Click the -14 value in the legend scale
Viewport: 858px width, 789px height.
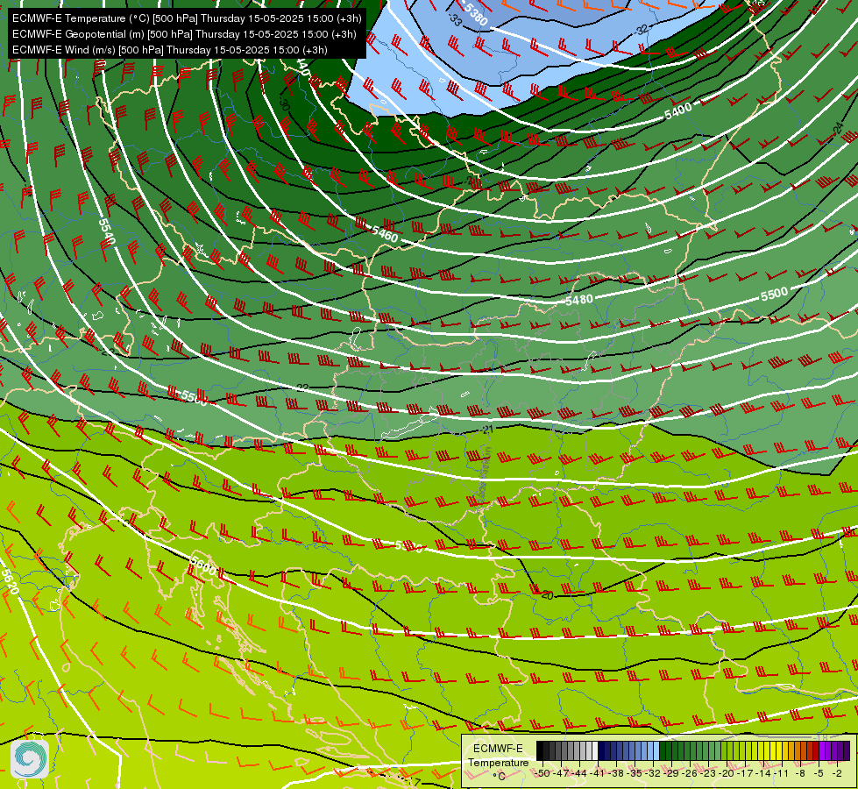point(764,773)
